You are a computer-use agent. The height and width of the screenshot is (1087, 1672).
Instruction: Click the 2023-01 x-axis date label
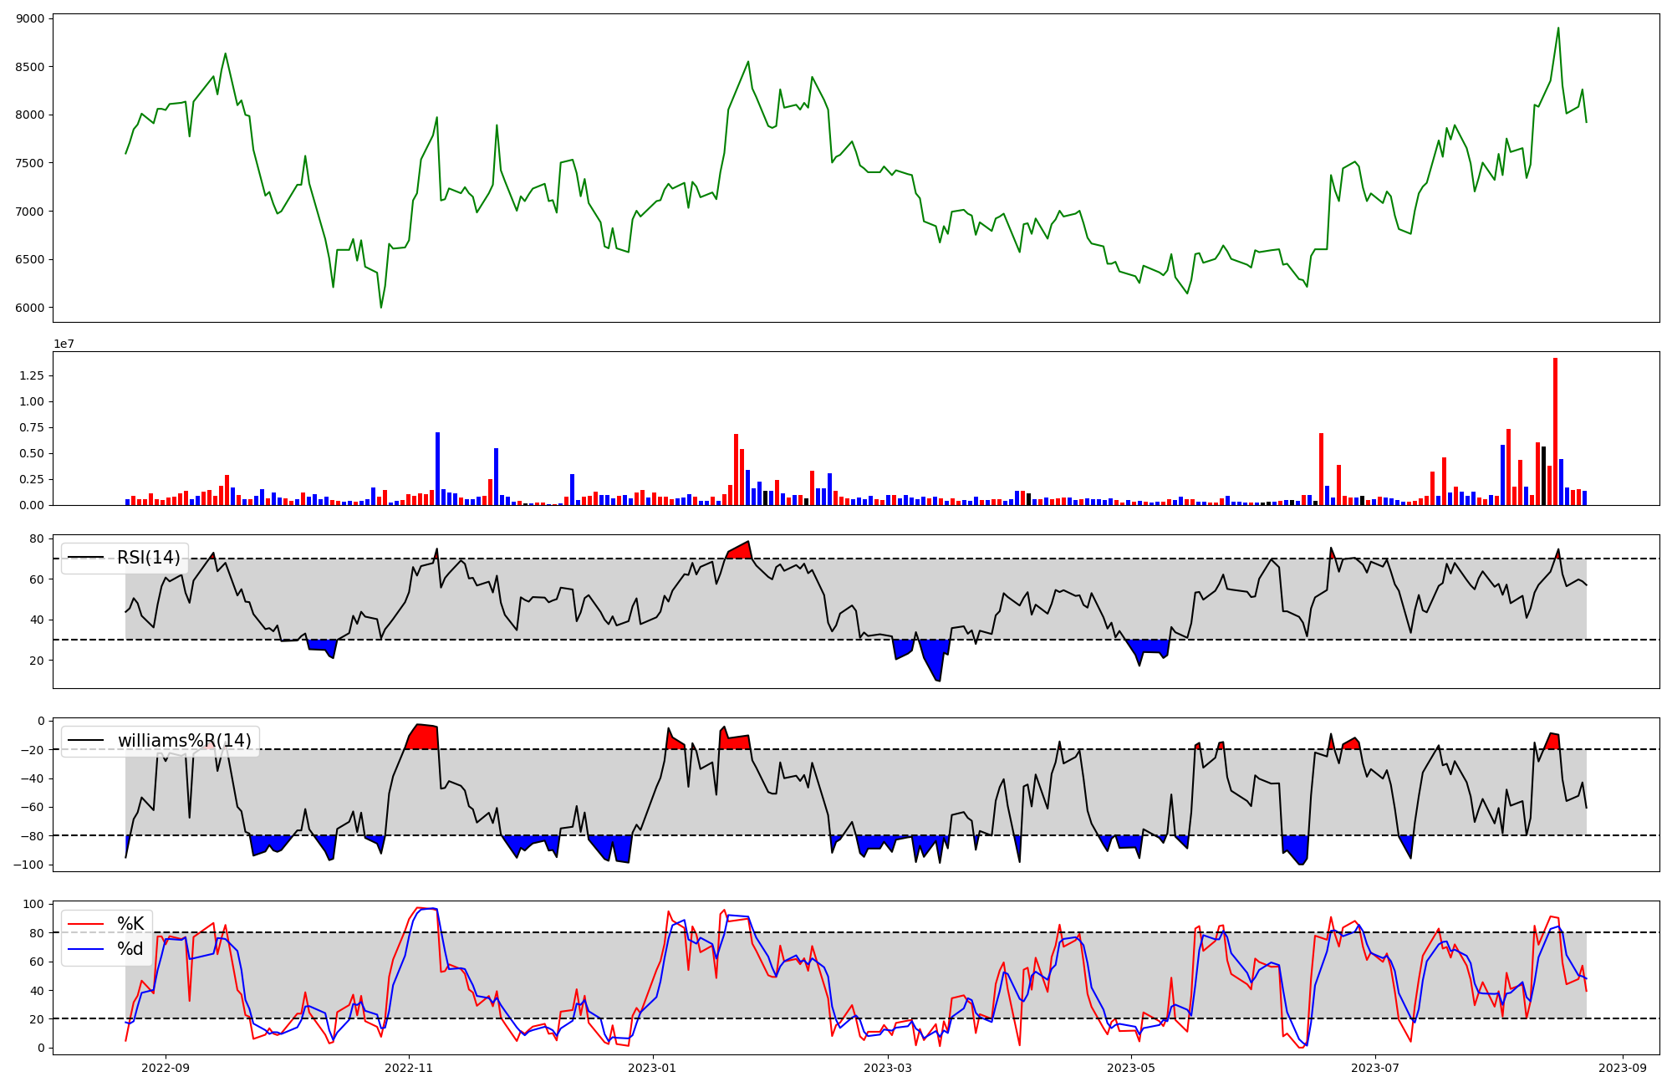tap(652, 1068)
